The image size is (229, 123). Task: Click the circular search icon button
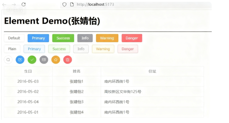tap(8, 60)
